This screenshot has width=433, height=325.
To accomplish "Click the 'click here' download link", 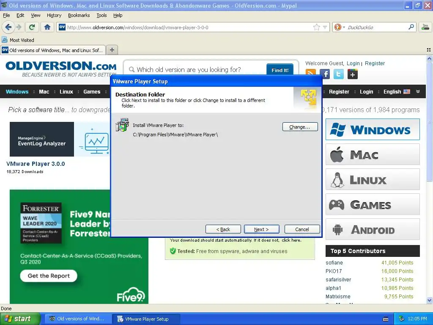I will [x=291, y=240].
